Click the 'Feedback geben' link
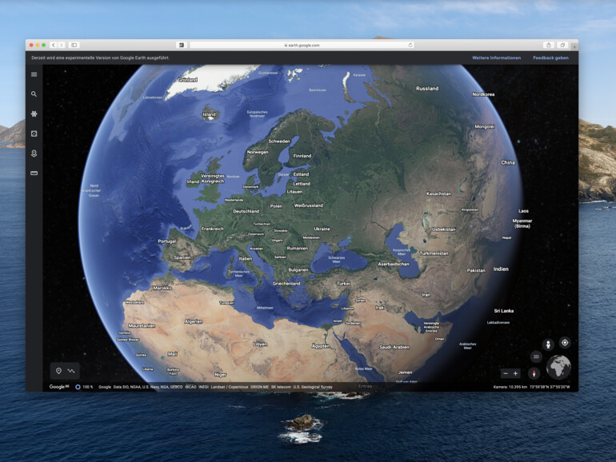Image resolution: width=616 pixels, height=462 pixels. pos(550,58)
